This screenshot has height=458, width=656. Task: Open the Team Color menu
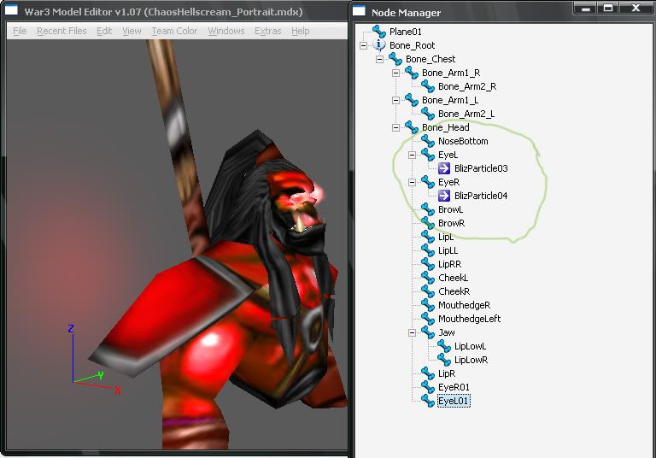pos(174,31)
